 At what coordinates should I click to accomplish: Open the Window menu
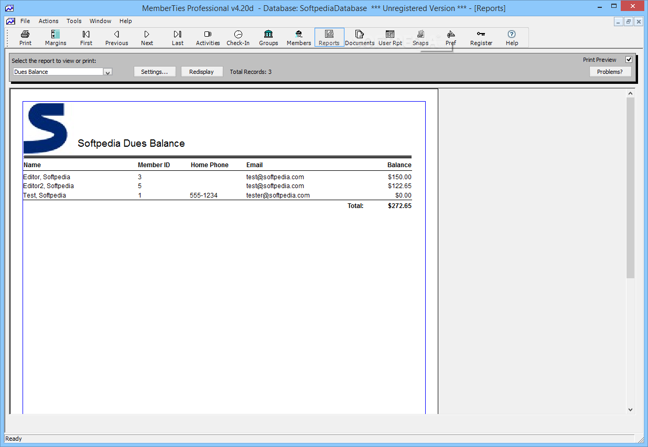point(100,21)
